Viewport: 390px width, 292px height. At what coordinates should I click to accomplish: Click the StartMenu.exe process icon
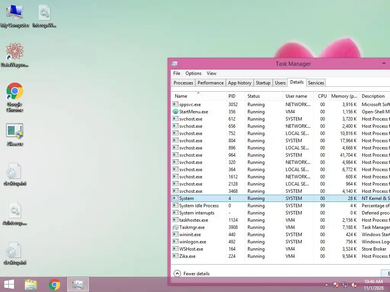[x=175, y=111]
